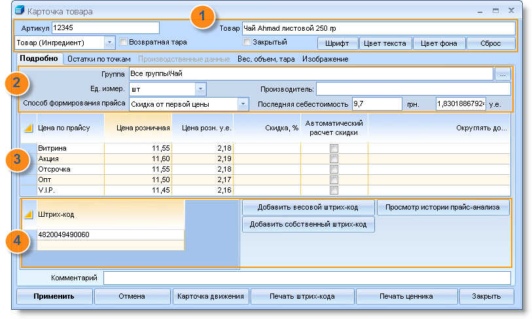Focus the Производитель input field
Screen dimensions: 532x319
[x=414, y=89]
